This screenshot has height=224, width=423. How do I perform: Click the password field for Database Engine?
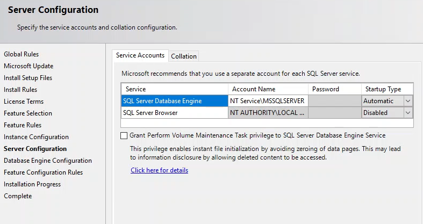click(x=335, y=101)
